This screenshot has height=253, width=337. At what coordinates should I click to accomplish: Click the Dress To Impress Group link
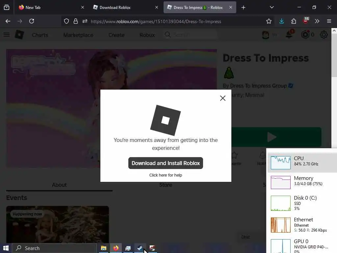coord(258,86)
